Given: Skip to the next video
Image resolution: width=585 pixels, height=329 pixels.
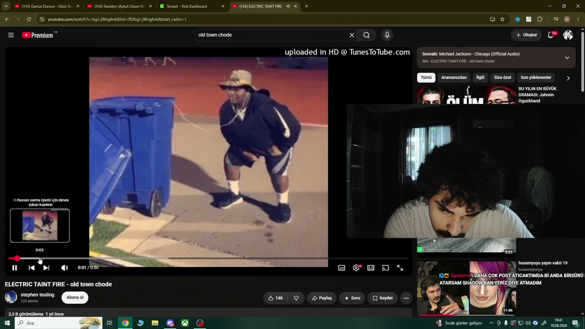Looking at the screenshot, I should pyautogui.click(x=46, y=268).
